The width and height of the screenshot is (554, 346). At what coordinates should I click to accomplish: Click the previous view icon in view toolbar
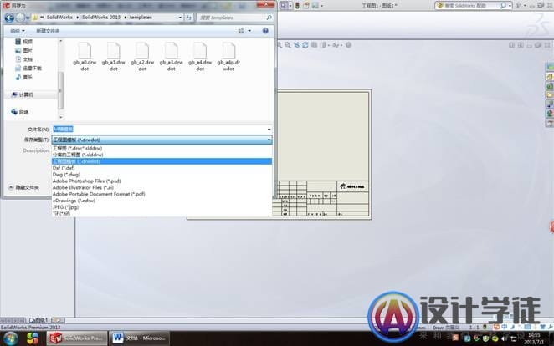(297, 45)
